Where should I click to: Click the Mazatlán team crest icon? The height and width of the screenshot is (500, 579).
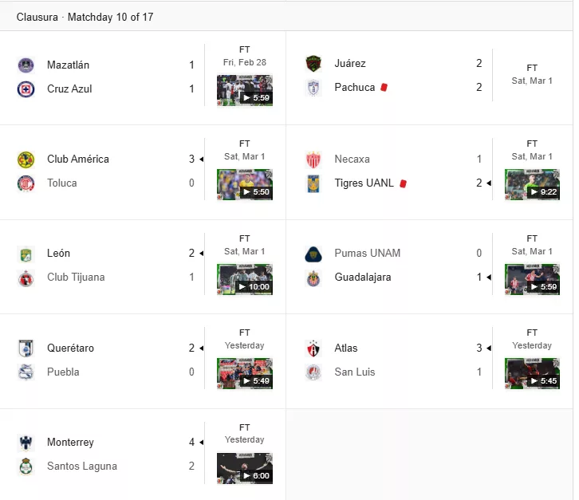26,65
